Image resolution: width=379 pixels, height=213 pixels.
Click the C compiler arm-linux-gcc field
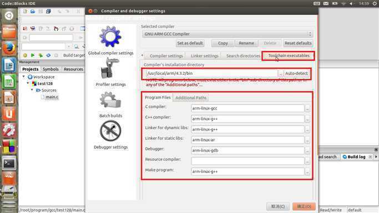coord(247,108)
